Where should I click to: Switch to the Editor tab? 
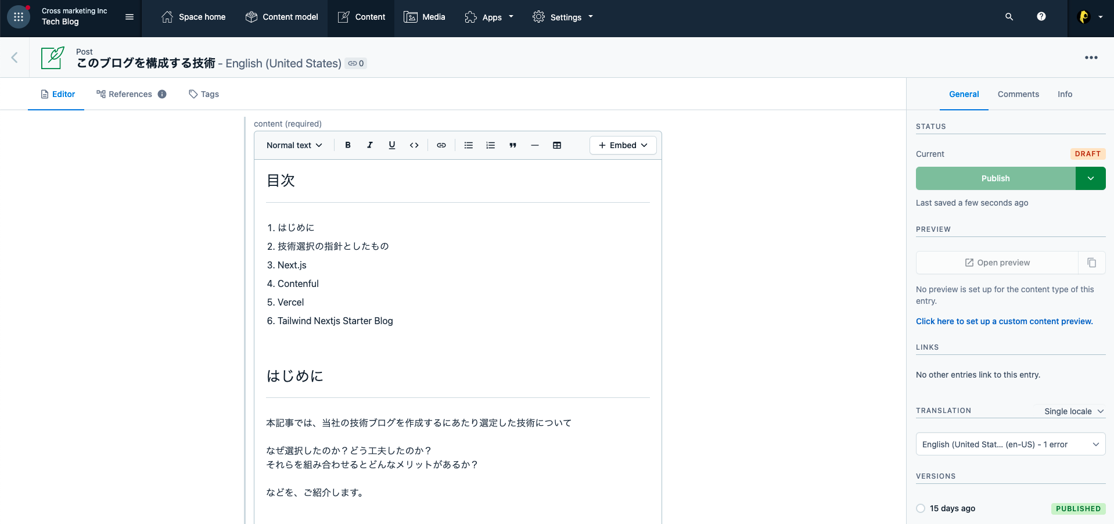coord(58,94)
